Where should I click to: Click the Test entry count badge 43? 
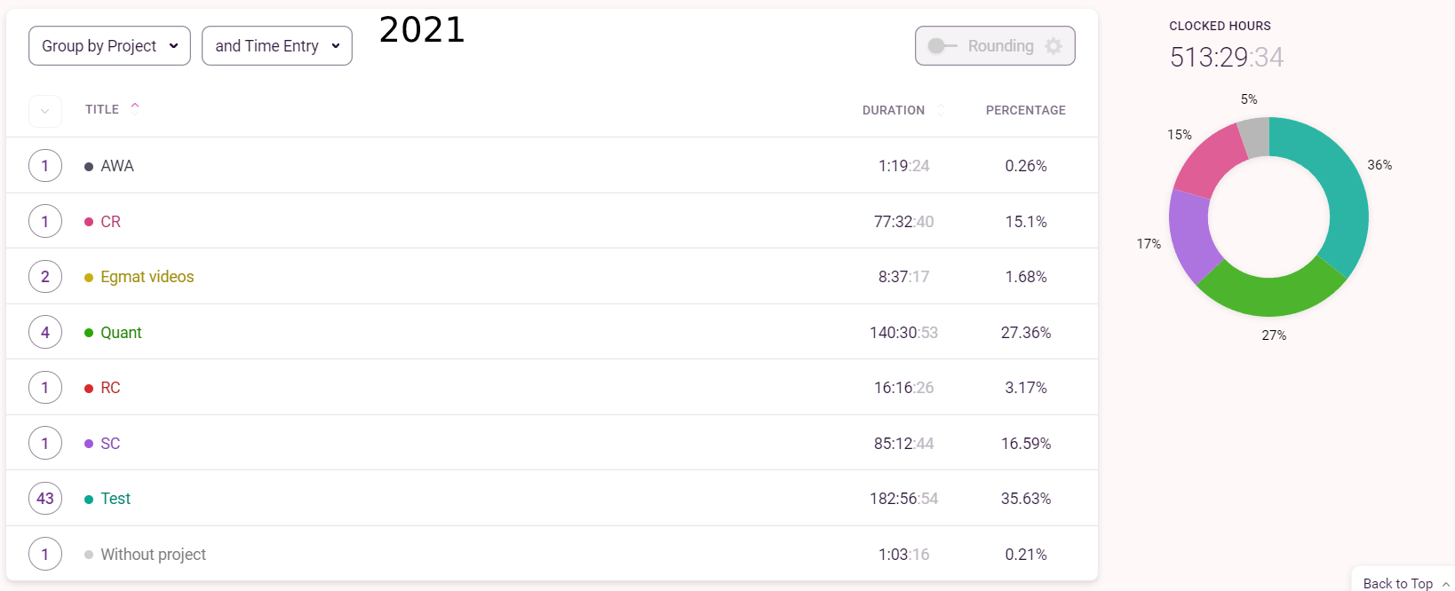[x=45, y=499]
